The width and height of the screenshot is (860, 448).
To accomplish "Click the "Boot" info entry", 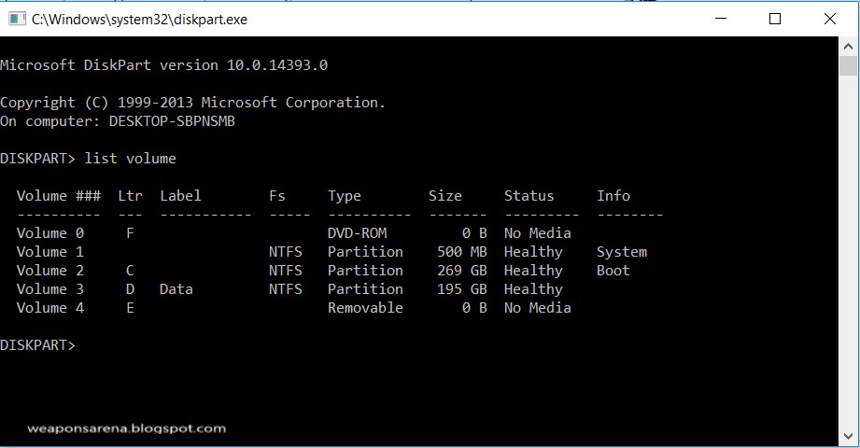I will click(613, 271).
